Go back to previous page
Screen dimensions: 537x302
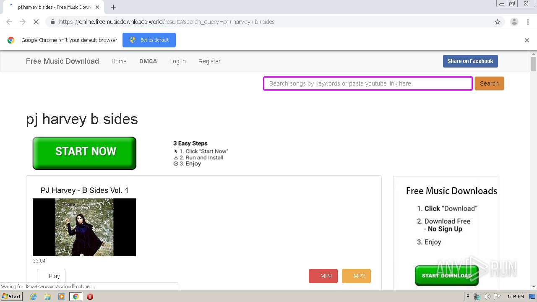(x=9, y=22)
